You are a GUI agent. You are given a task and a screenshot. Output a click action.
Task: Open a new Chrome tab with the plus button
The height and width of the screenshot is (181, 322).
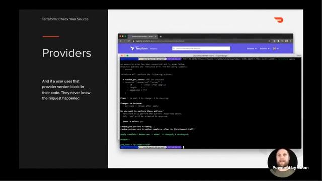(161, 37)
